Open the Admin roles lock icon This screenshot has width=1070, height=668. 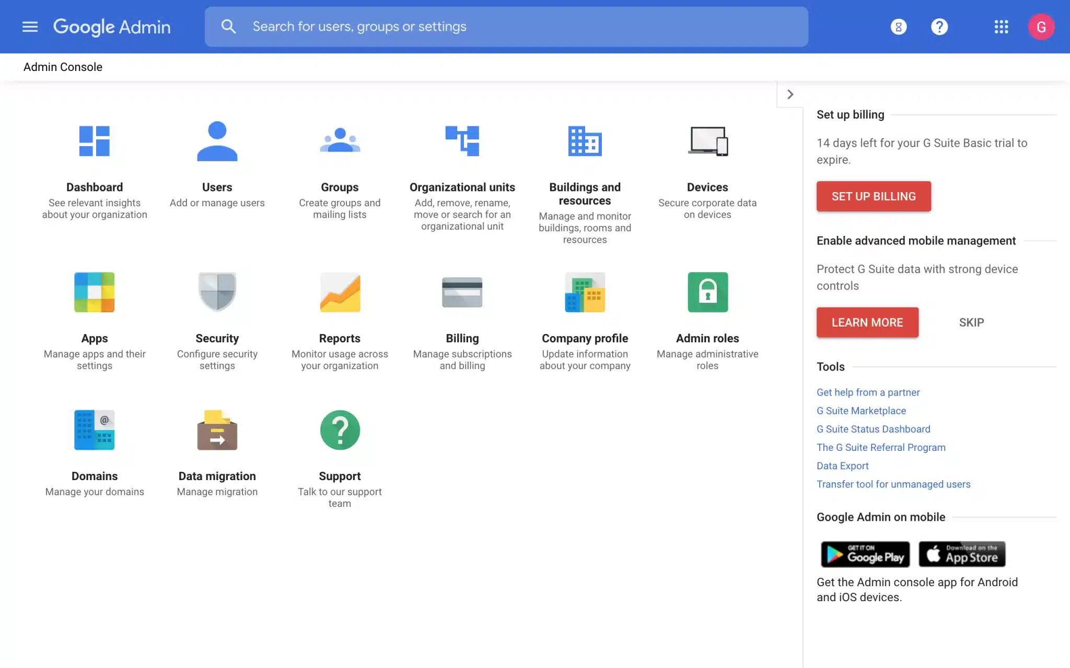(707, 292)
